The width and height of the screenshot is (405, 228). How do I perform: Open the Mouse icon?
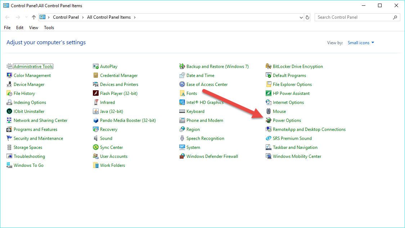pos(268,111)
